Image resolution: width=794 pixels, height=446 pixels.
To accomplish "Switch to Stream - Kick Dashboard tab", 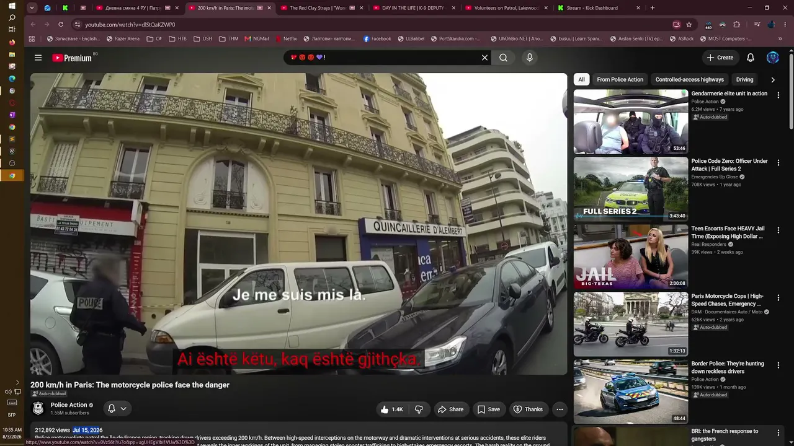I will (x=597, y=8).
